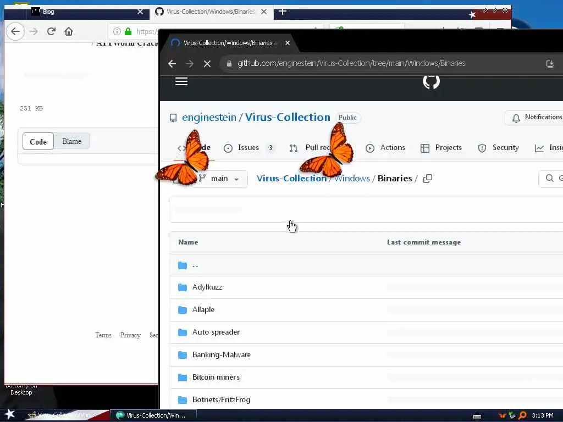Click the Terms footer link in background window
This screenshot has height=422, width=563.
[103, 335]
